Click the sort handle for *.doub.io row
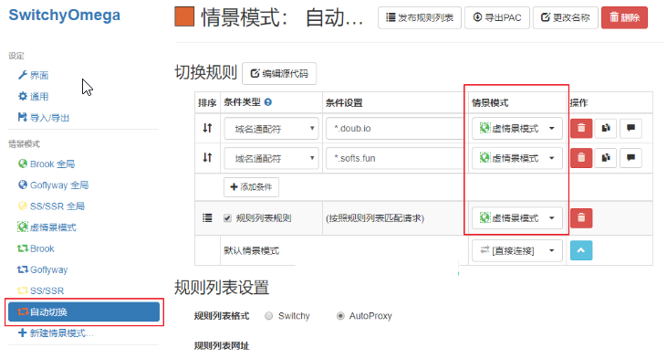The width and height of the screenshot is (667, 359). (207, 128)
